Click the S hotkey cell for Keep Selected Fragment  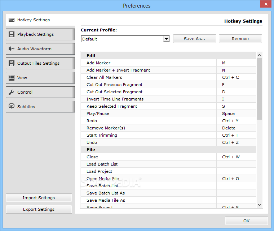[x=237, y=106]
